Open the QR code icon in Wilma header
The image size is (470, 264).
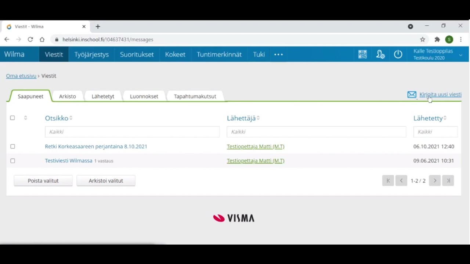362,54
